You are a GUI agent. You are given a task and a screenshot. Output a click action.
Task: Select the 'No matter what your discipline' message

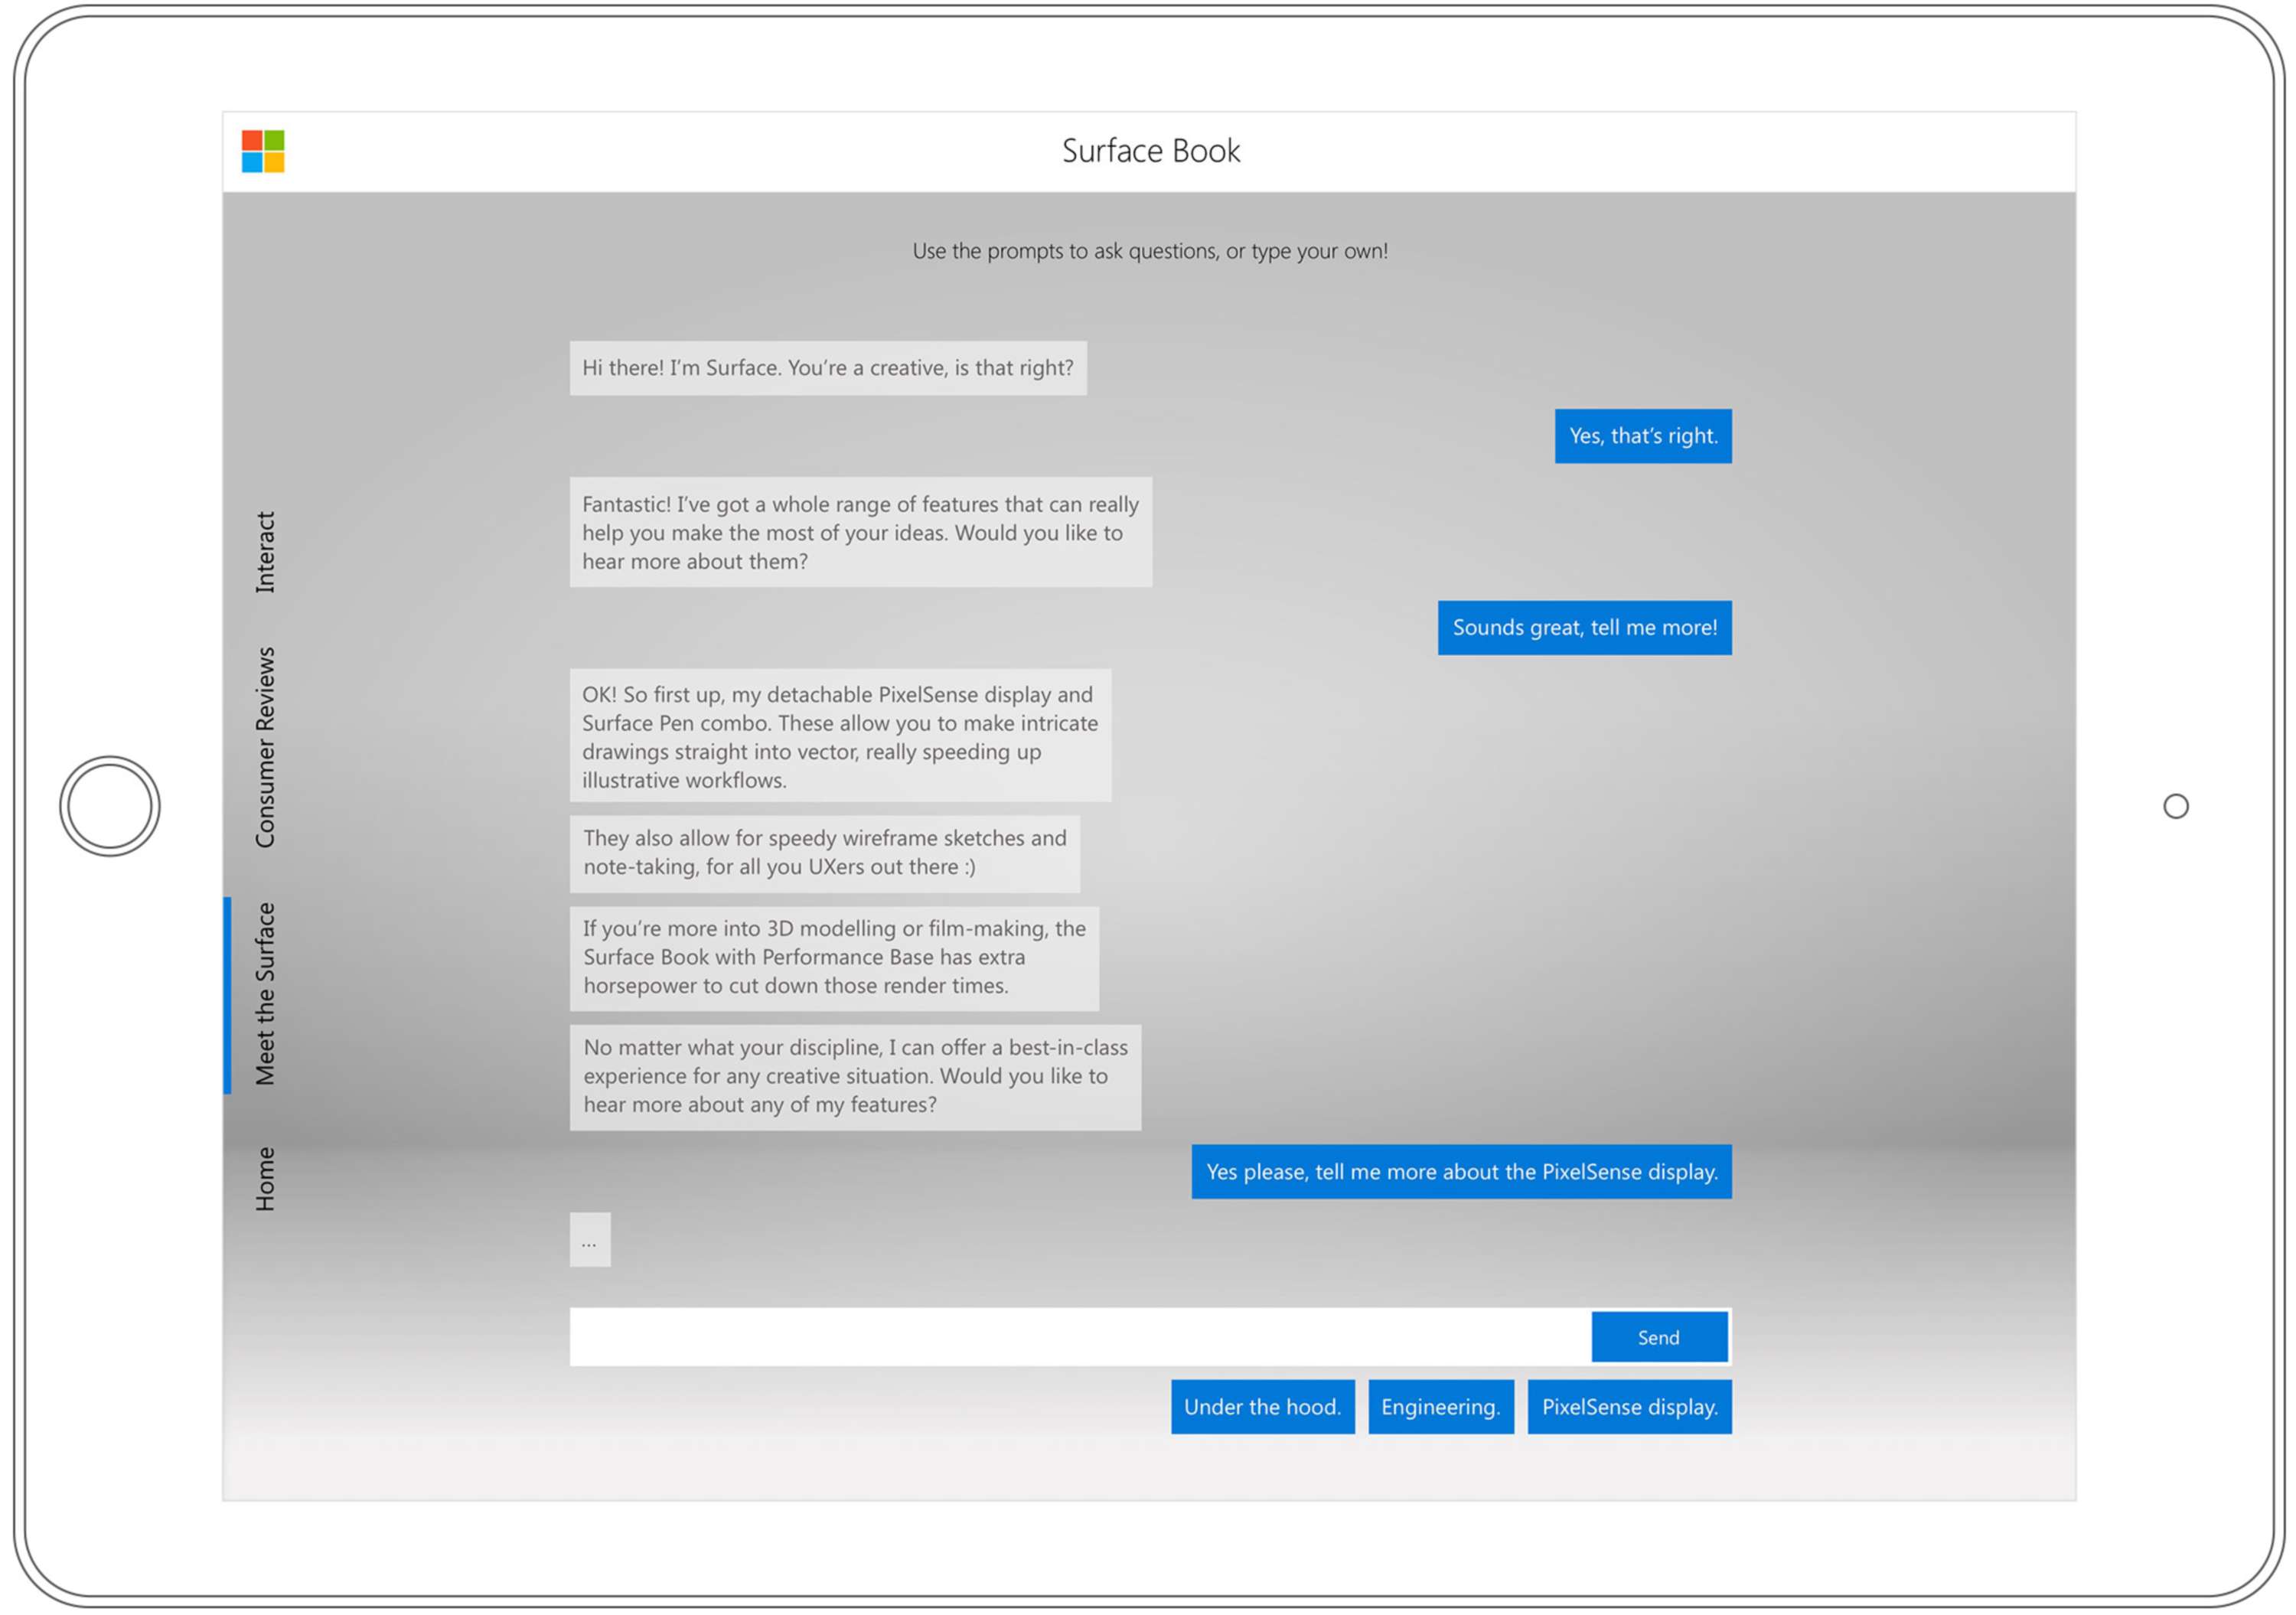coord(855,1077)
